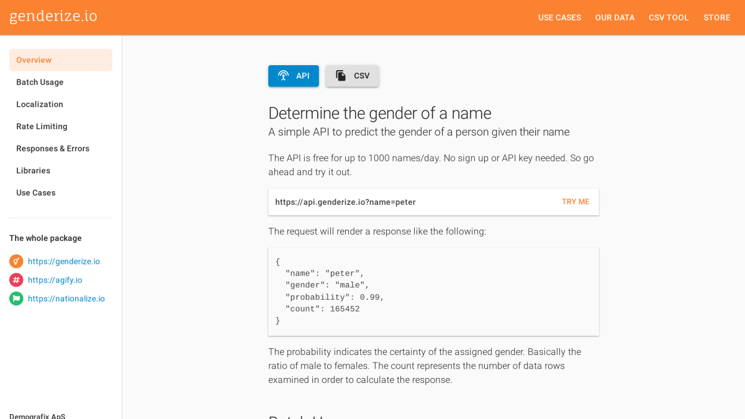Screen dimensions: 745x419
Task: Click the "count": 165452 line
Action: click(322, 309)
